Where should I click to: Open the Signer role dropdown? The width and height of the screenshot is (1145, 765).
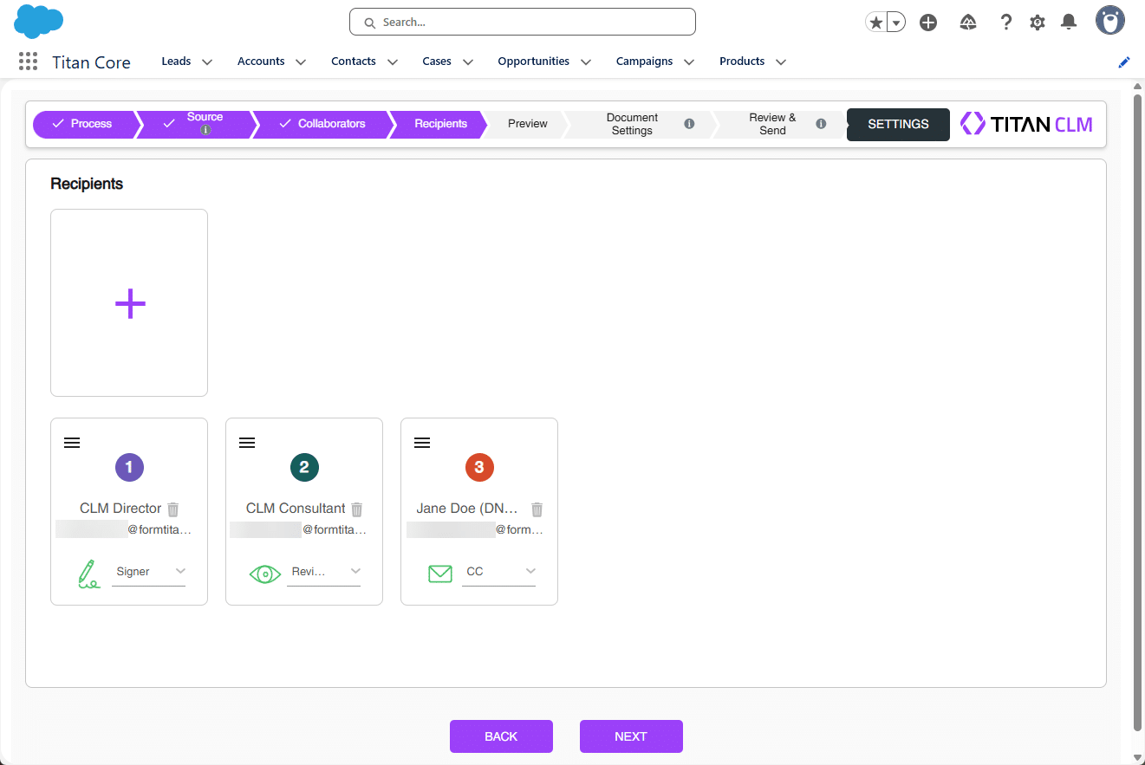(x=149, y=572)
